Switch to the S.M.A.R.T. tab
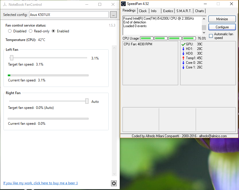The height and width of the screenshot is (190, 239). [x=184, y=11]
